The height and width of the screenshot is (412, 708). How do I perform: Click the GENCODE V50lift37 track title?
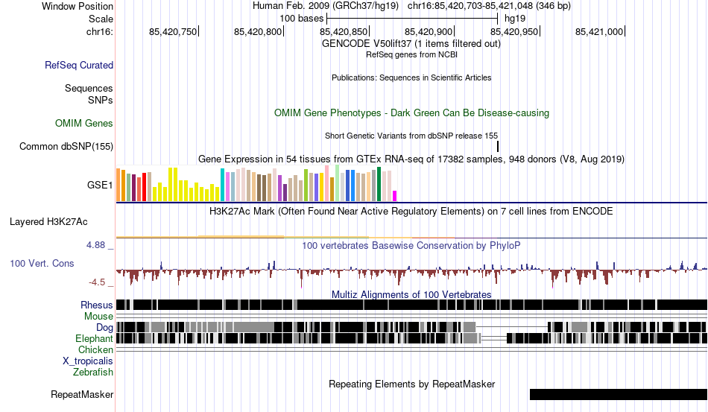(411, 44)
